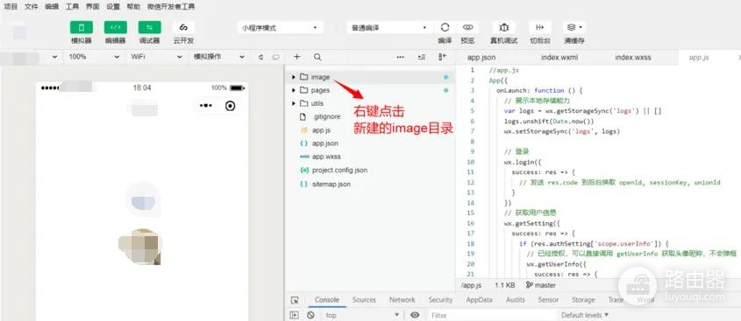
Task: Open the 小程序模式 mode dropdown
Action: [280, 28]
